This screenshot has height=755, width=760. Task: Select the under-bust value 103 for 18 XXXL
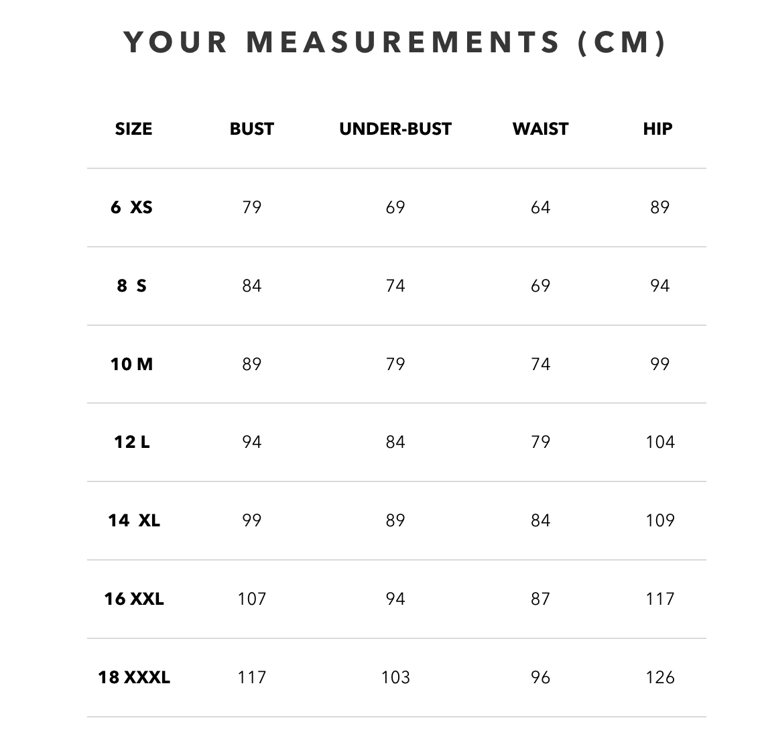click(x=395, y=677)
